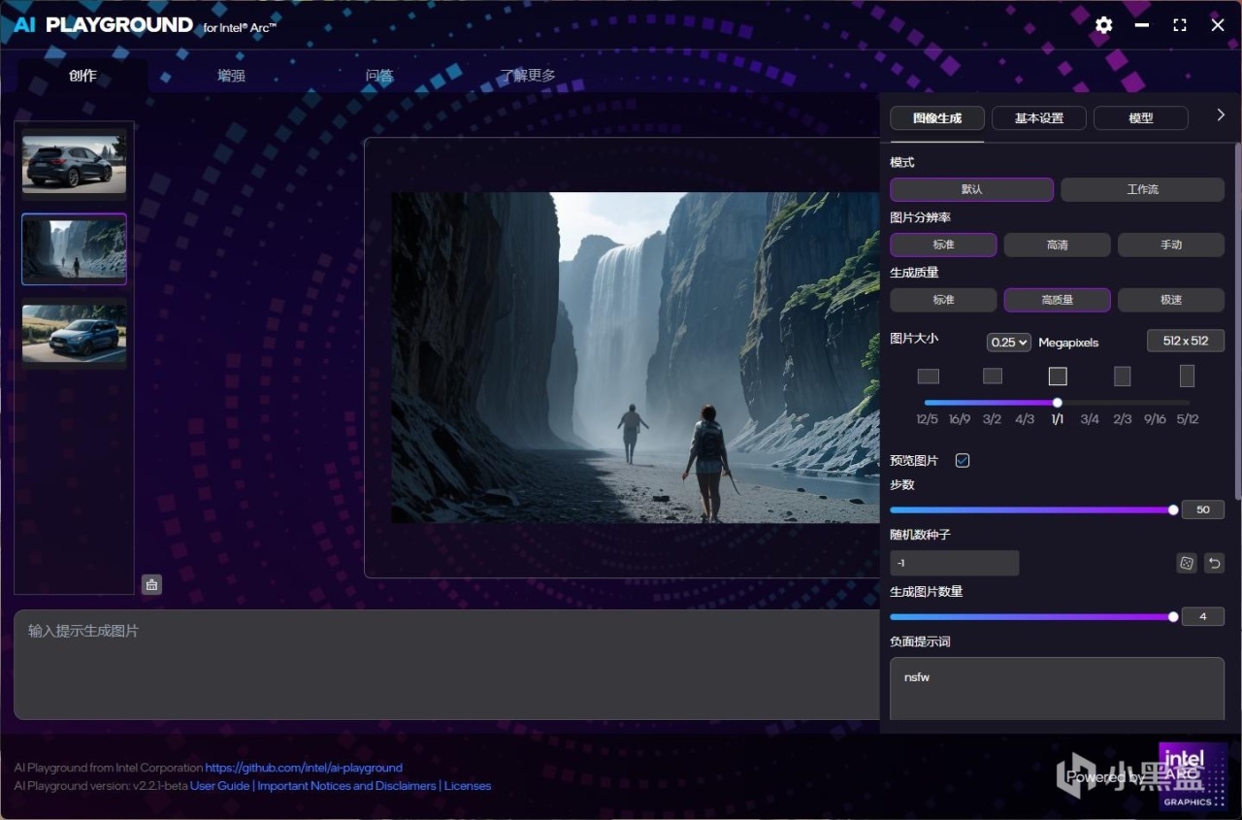Choose 高清 image resolution
This screenshot has height=820, width=1242.
pyautogui.click(x=1057, y=245)
